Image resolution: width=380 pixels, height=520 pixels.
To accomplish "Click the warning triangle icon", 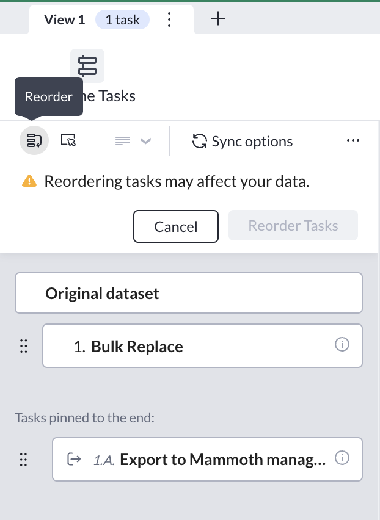I will coord(29,181).
